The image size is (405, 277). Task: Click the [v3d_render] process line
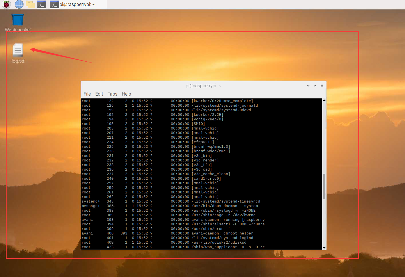(x=150, y=160)
